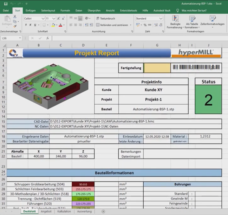Screen dimensions: 228x215
Task: Open the Kalkulation sheet tab
Action: click(x=64, y=211)
